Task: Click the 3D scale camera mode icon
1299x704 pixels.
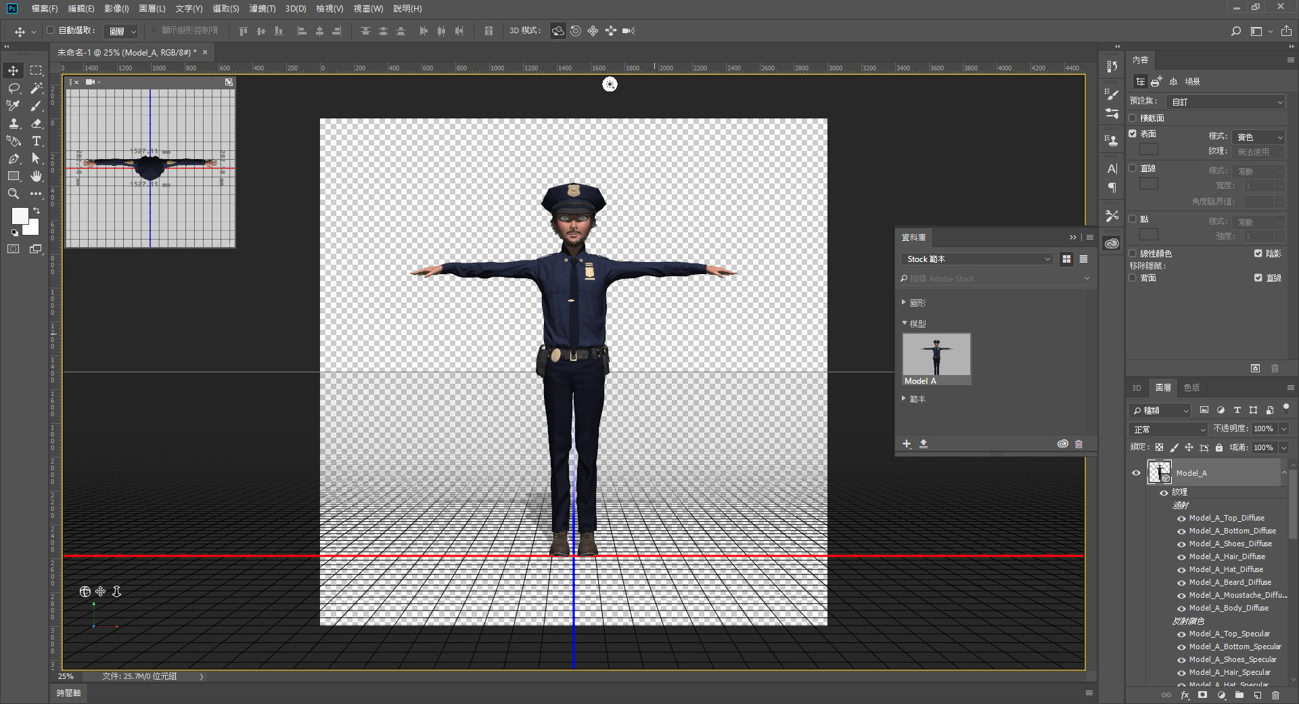Action: click(629, 31)
